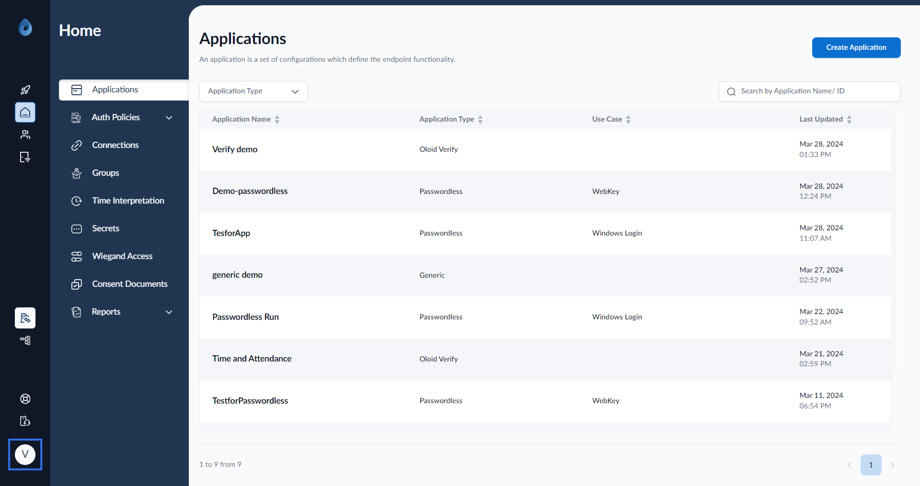Click the Create Application button
The image size is (920, 486).
tap(856, 47)
